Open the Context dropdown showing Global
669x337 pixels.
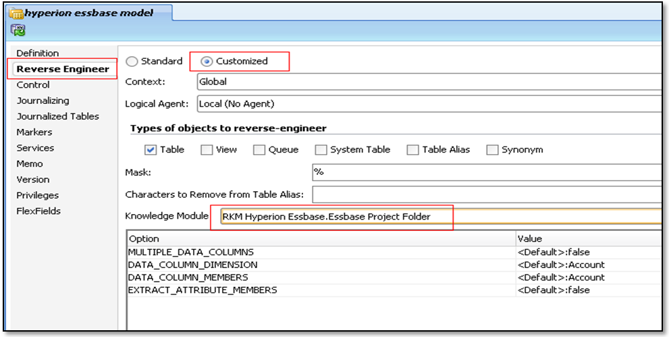tap(431, 82)
